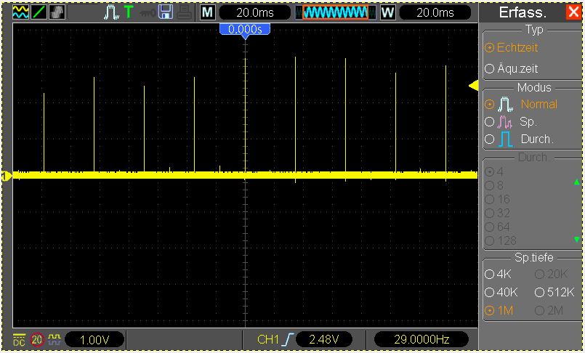Click the green T trigger status icon
The height and width of the screenshot is (353, 585).
(x=129, y=12)
